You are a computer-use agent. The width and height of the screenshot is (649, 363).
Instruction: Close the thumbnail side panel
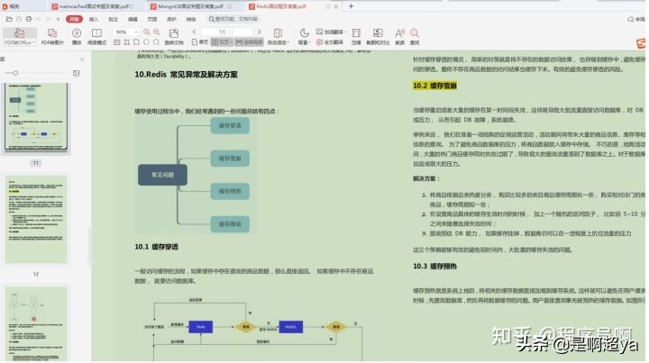pyautogui.click(x=82, y=59)
